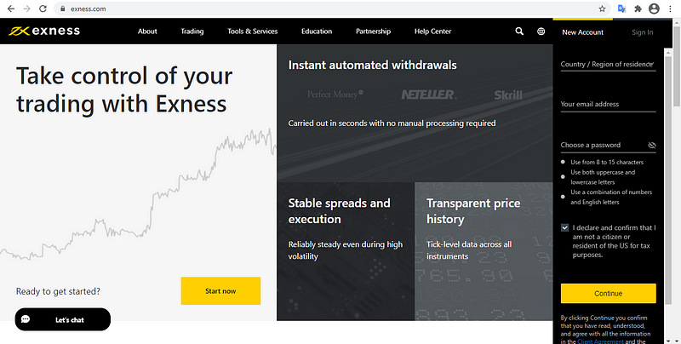Open the About menu
The width and height of the screenshot is (681, 344).
[x=147, y=32]
